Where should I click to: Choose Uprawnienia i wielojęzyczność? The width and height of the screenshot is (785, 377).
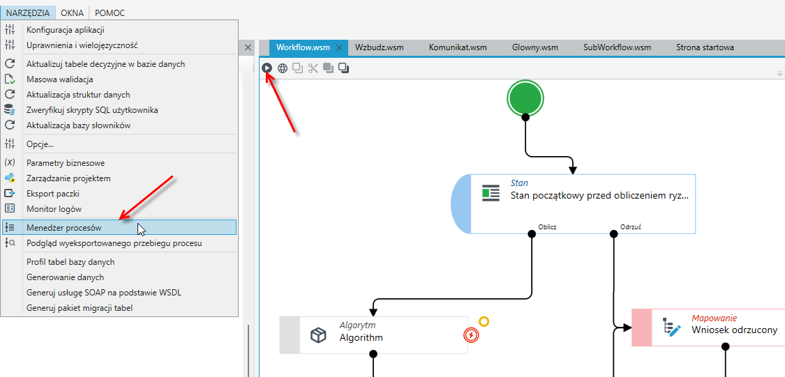[x=119, y=45]
